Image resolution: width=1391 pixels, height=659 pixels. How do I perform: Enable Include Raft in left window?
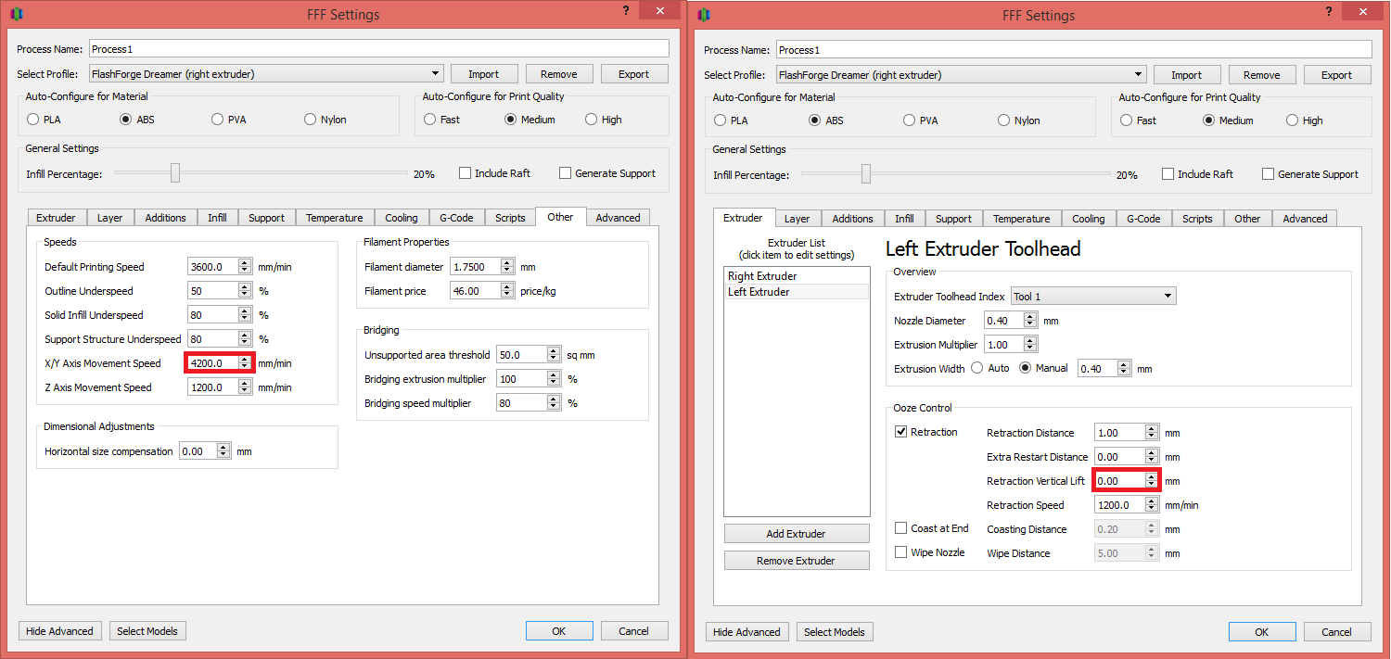point(466,173)
